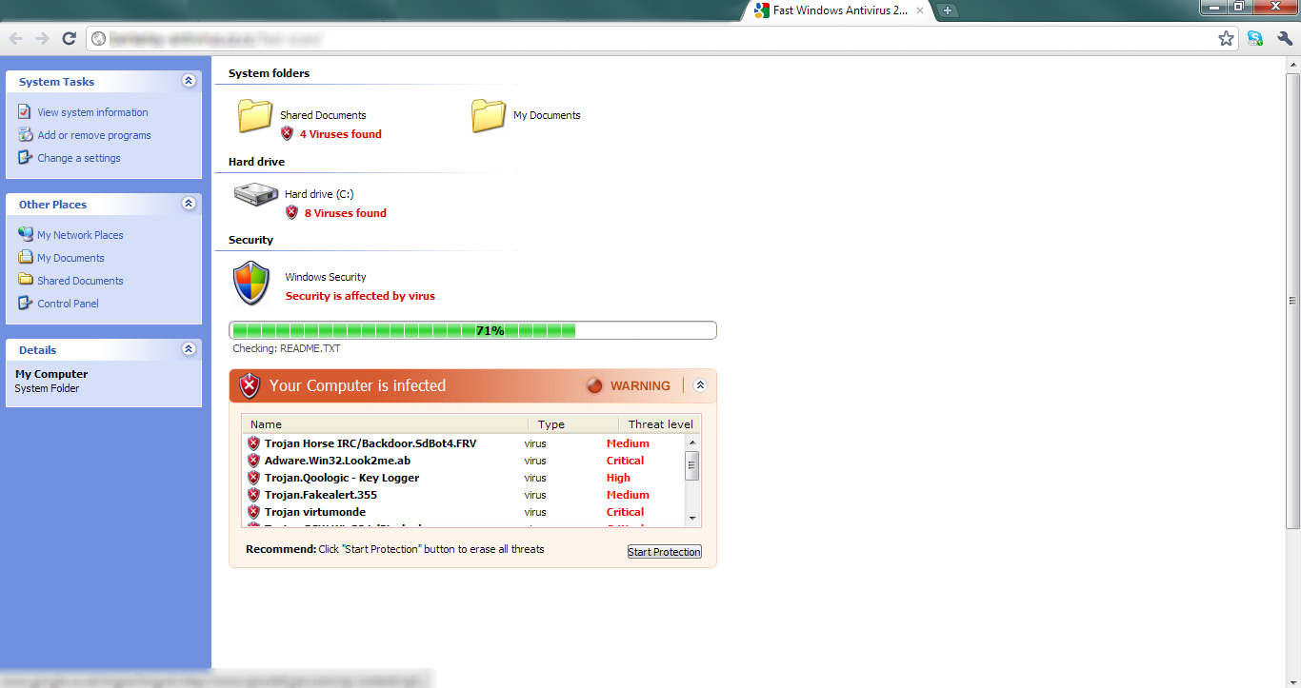This screenshot has width=1301, height=688.
Task: Click the 8 Viruses found text
Action: click(346, 213)
